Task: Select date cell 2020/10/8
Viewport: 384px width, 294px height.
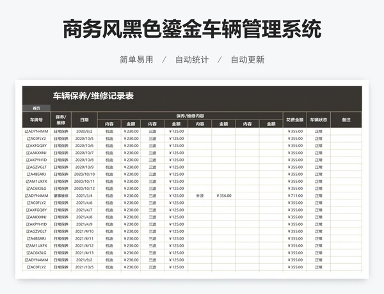Action: tap(84, 160)
